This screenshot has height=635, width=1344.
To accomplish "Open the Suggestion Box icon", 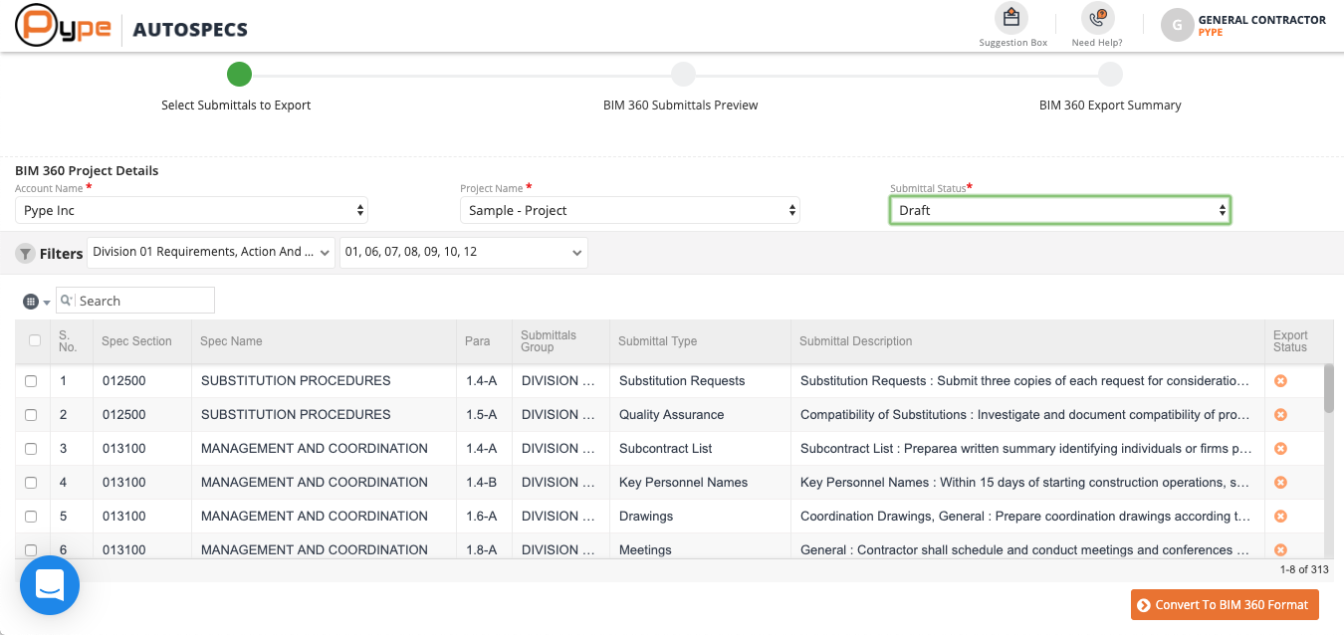I will click(1011, 18).
